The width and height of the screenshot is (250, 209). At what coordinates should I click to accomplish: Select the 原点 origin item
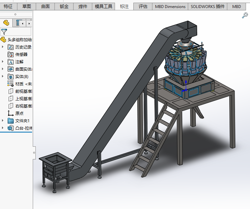(19, 113)
